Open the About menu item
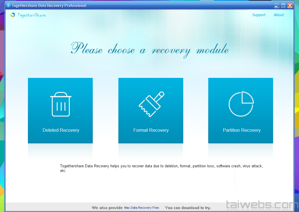 click(x=279, y=15)
